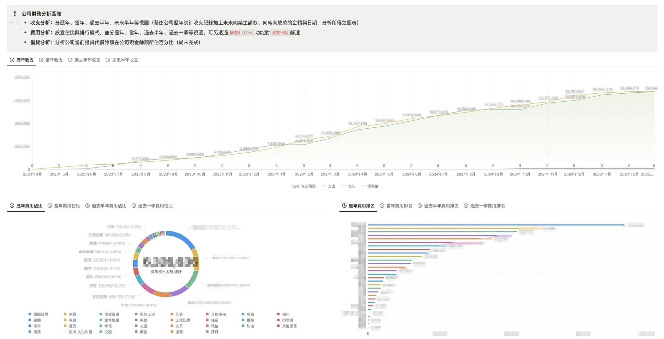The image size is (664, 339).
Task: Click the 其他帳目 legend entry
Action: click(x=287, y=326)
